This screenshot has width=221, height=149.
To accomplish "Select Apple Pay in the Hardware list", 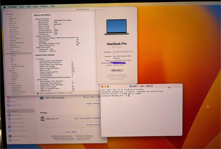I will coord(13,19).
